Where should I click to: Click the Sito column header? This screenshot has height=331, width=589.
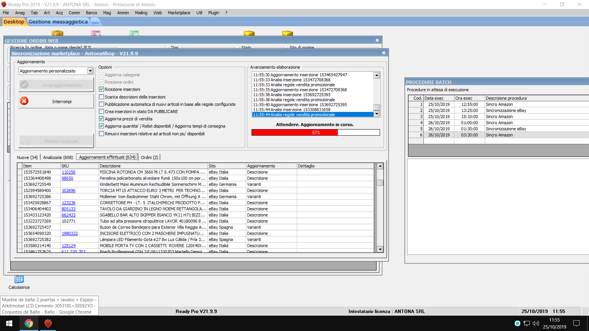pyautogui.click(x=227, y=166)
